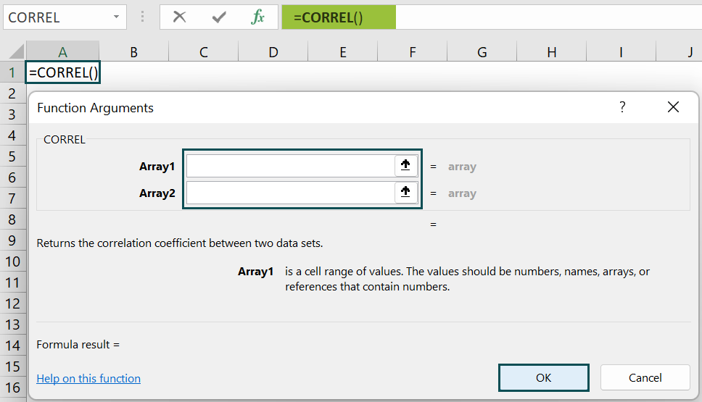Click the Function Arguments dialog title
702x402 pixels.
[95, 108]
